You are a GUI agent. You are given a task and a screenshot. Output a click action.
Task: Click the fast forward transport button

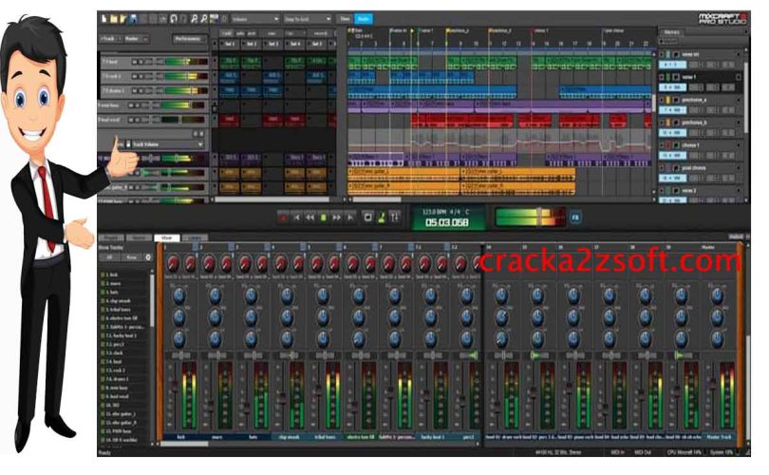pyautogui.click(x=336, y=218)
